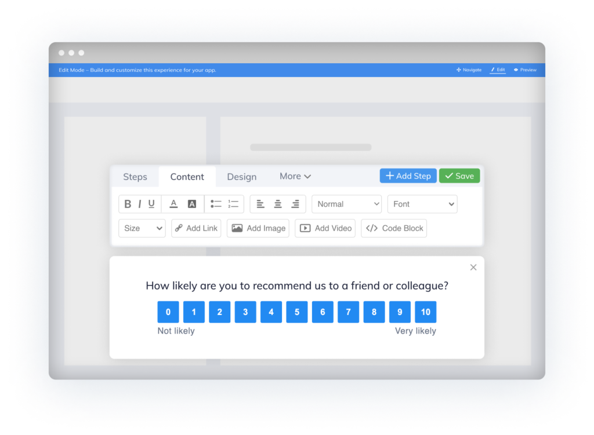Switch to the Content tab
Viewport: 594px width, 435px height.
tap(187, 176)
